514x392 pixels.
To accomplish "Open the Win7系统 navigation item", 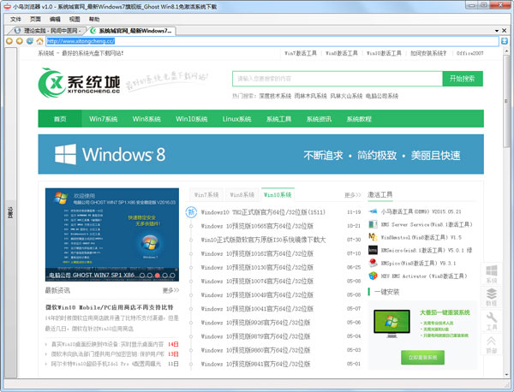I will 104,119.
